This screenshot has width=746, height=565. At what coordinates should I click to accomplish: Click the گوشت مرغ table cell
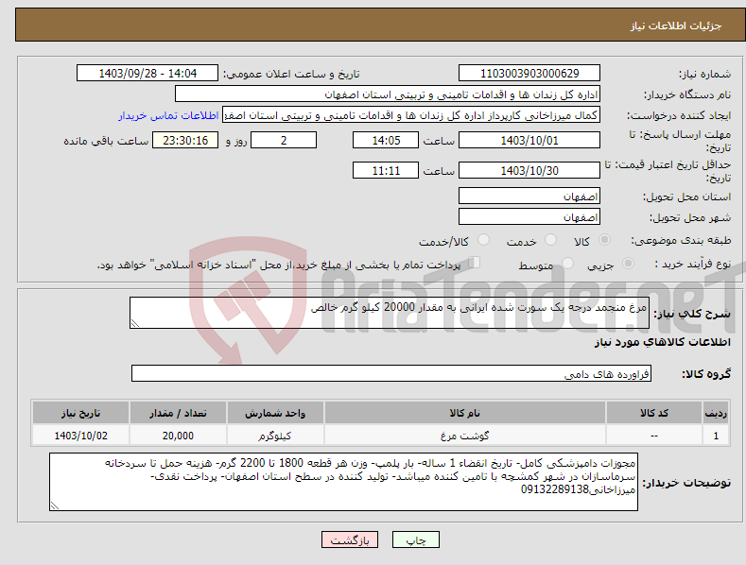(x=465, y=436)
